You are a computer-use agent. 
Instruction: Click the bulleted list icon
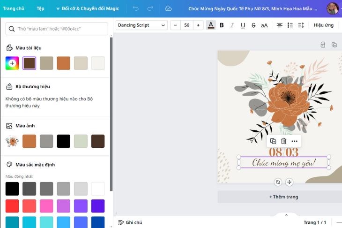pyautogui.click(x=290, y=25)
